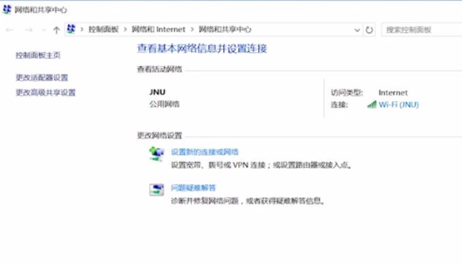Go to 网络和 Internet in the breadcrumb

pos(159,29)
